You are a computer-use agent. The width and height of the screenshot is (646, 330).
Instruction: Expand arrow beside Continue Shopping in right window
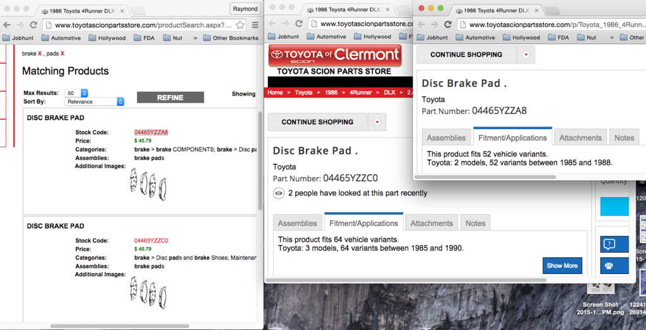click(526, 54)
